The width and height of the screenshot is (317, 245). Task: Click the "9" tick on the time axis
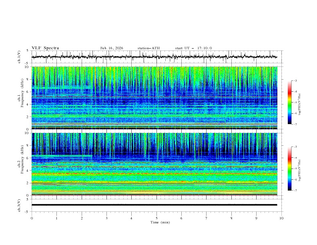click(x=256, y=218)
